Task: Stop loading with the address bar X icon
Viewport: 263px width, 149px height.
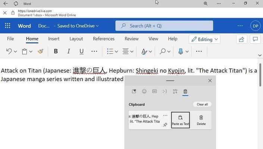Action: pos(5,13)
